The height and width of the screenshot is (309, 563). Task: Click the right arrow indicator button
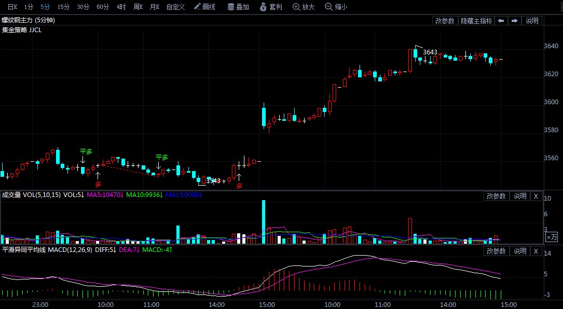pyautogui.click(x=514, y=21)
